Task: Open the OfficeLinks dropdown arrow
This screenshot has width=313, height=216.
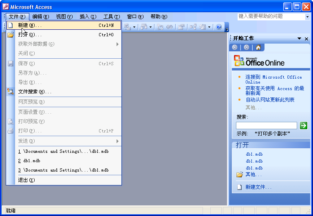Action: click(134, 27)
